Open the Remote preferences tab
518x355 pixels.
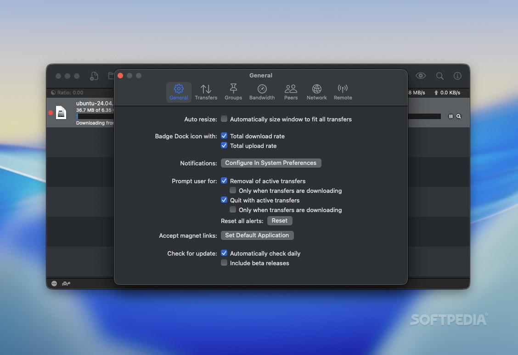point(343,92)
